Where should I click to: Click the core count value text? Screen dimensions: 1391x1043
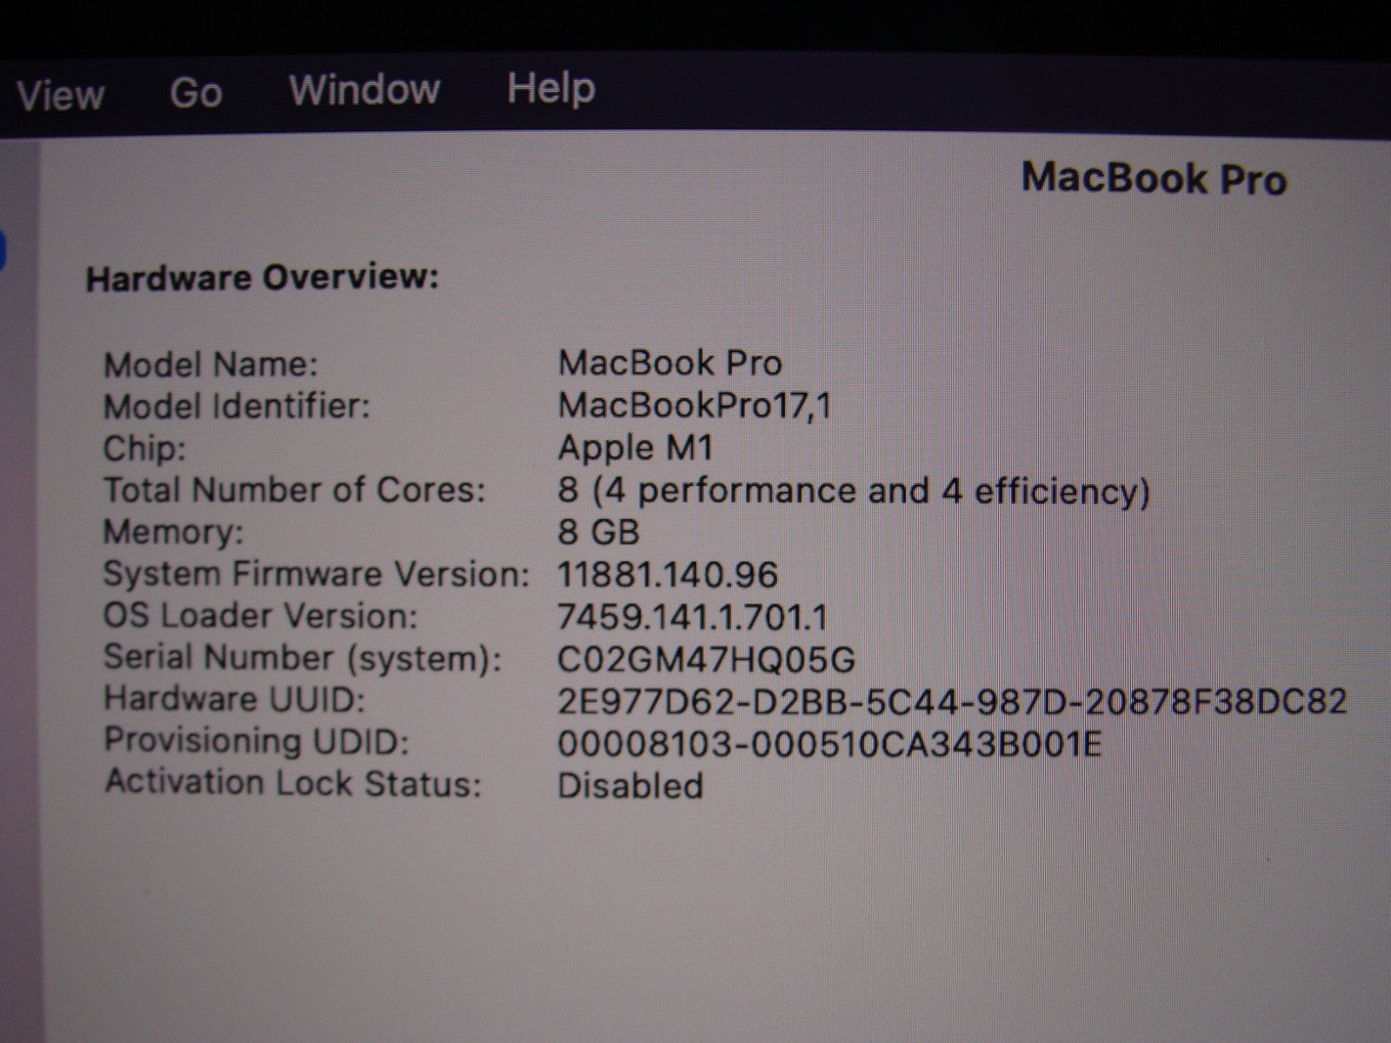pyautogui.click(x=853, y=491)
